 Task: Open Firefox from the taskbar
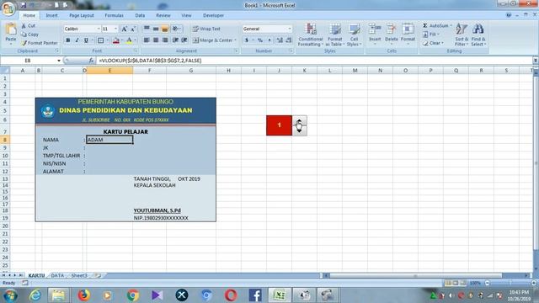pyautogui.click(x=84, y=295)
